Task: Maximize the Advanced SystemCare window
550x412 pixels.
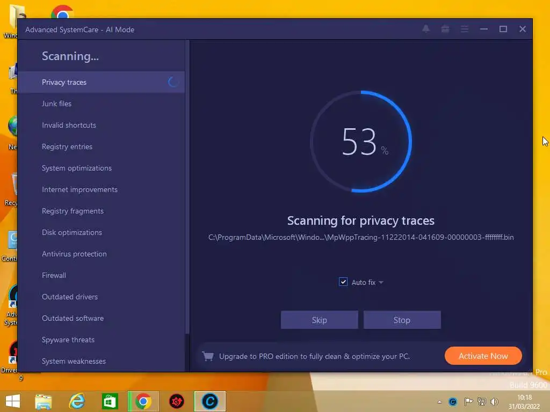Action: [x=503, y=29]
